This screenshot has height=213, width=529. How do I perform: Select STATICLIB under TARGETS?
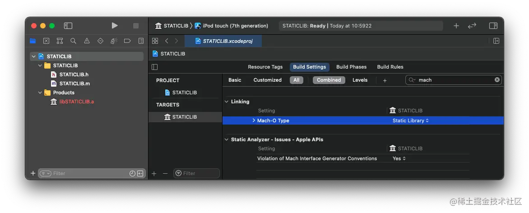pos(185,117)
